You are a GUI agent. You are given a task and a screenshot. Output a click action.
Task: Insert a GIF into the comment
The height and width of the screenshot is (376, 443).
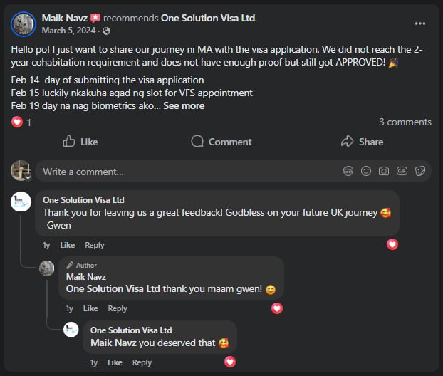tap(402, 171)
